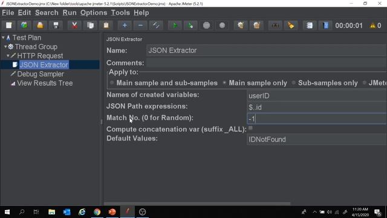The image size is (387, 218).
Task: Open the Function Helper dialog icon
Action: pyautogui.click(x=310, y=25)
